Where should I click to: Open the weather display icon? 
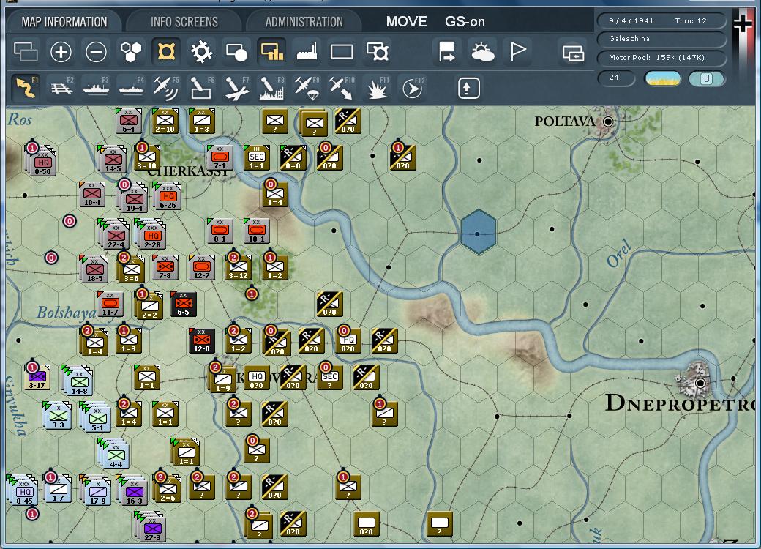483,52
